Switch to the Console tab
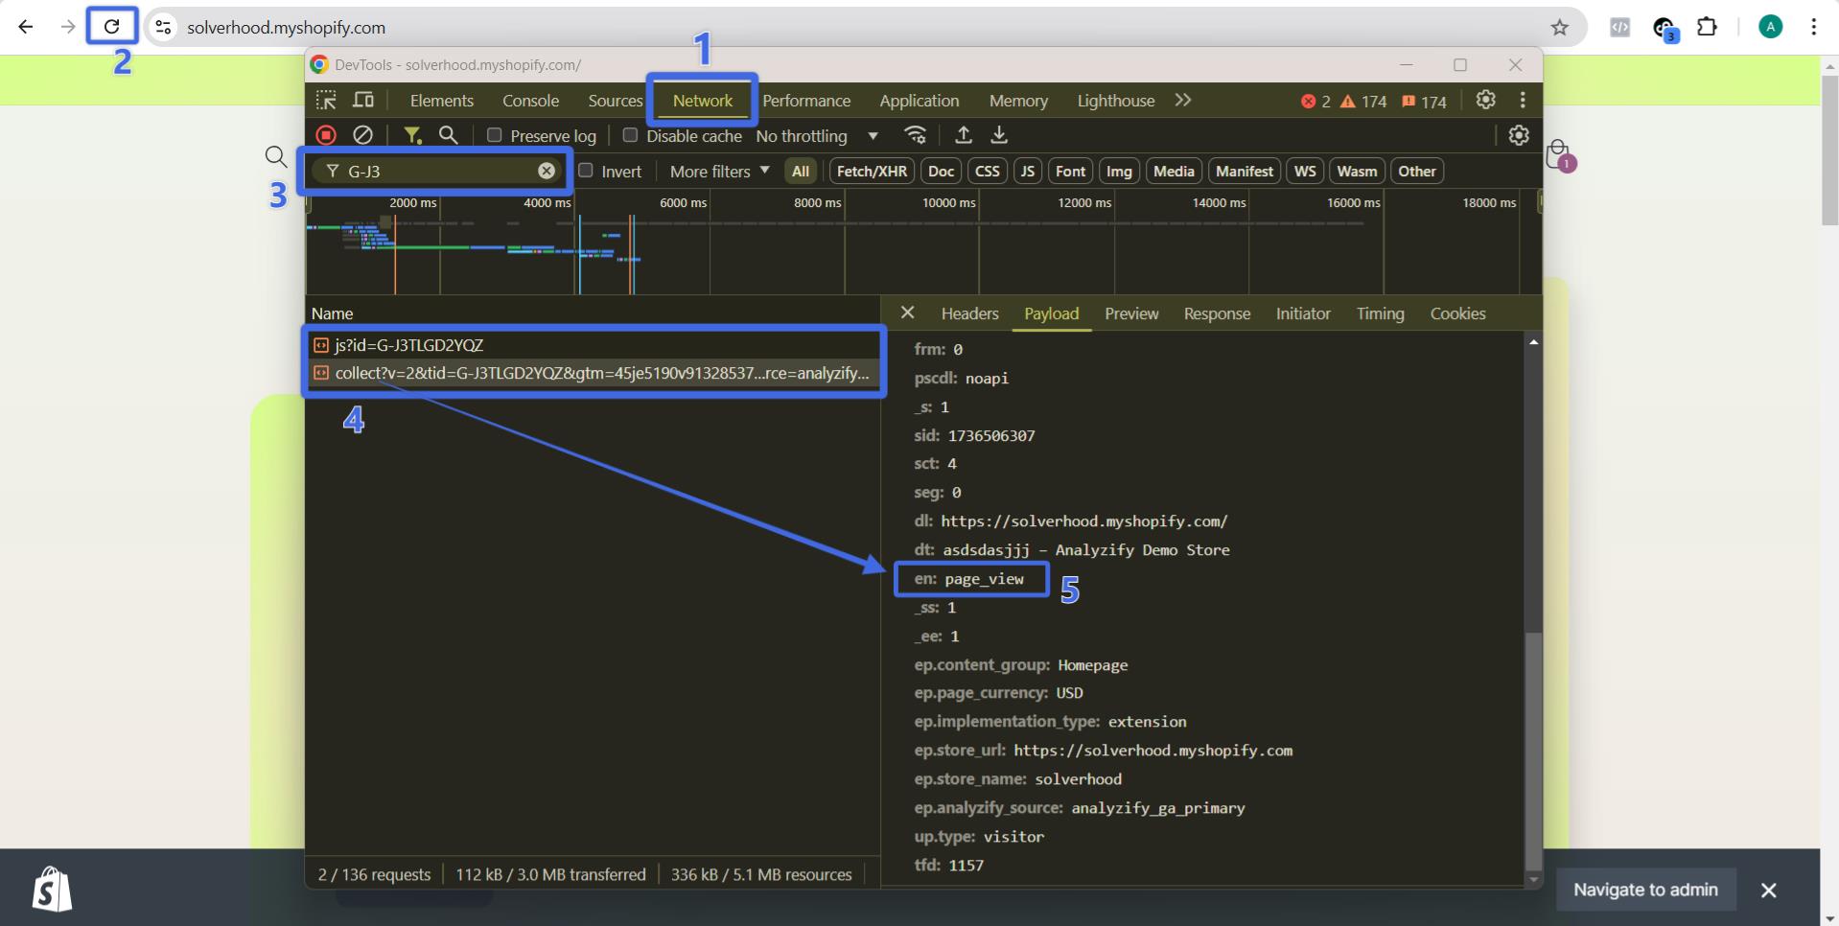The height and width of the screenshot is (926, 1839). 530,101
